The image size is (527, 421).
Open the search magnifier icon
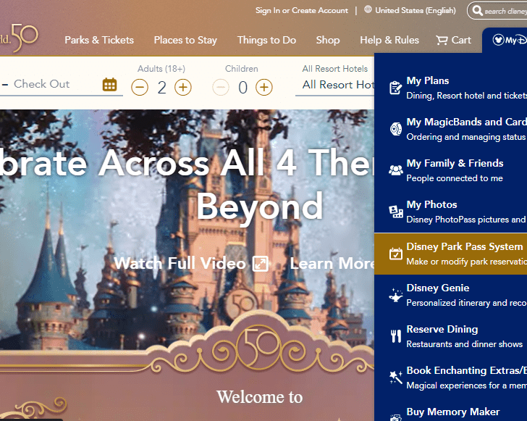(477, 11)
